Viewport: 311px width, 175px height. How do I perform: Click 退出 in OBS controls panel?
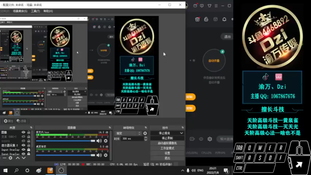point(167,158)
